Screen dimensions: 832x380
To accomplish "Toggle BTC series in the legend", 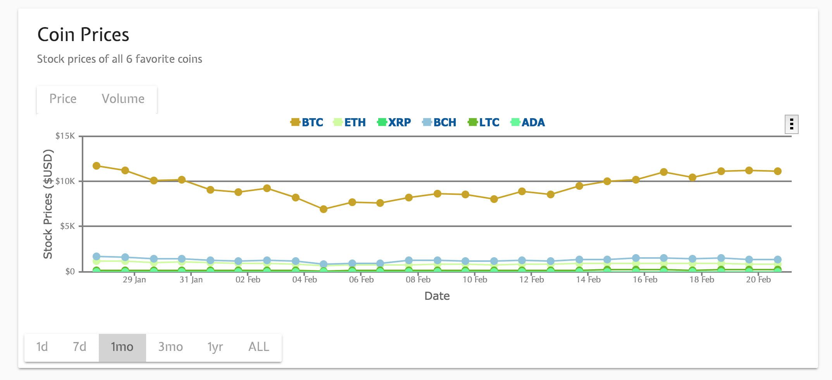I will [x=307, y=122].
